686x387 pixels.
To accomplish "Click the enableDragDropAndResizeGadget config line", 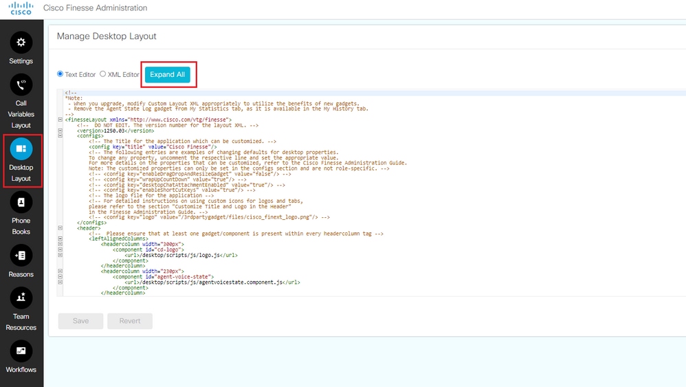I will pyautogui.click(x=190, y=174).
